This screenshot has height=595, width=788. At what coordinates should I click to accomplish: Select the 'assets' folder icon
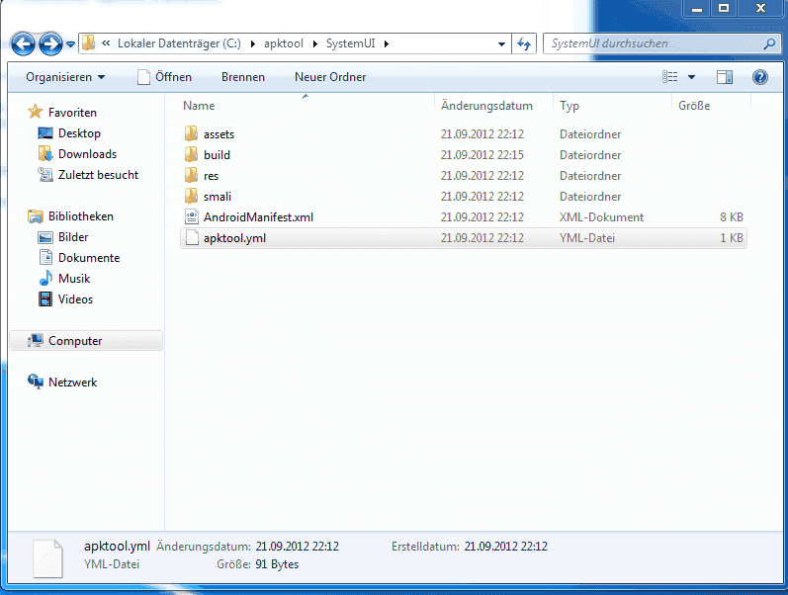pyautogui.click(x=191, y=133)
